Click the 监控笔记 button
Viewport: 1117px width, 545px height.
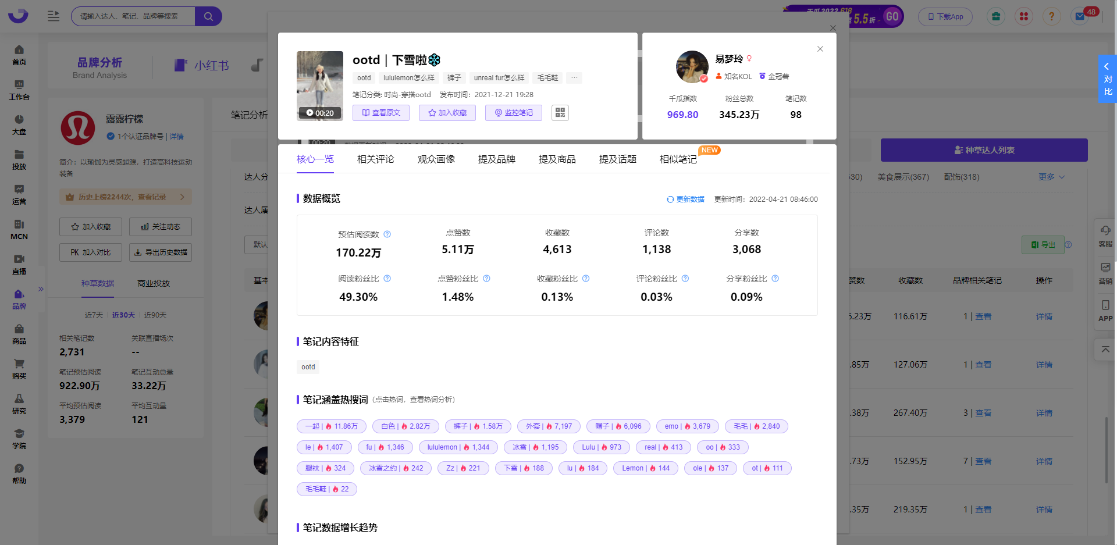pyautogui.click(x=514, y=113)
